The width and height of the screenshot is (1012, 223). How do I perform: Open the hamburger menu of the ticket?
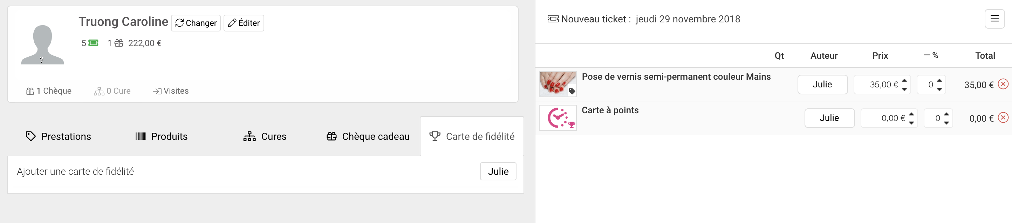994,19
